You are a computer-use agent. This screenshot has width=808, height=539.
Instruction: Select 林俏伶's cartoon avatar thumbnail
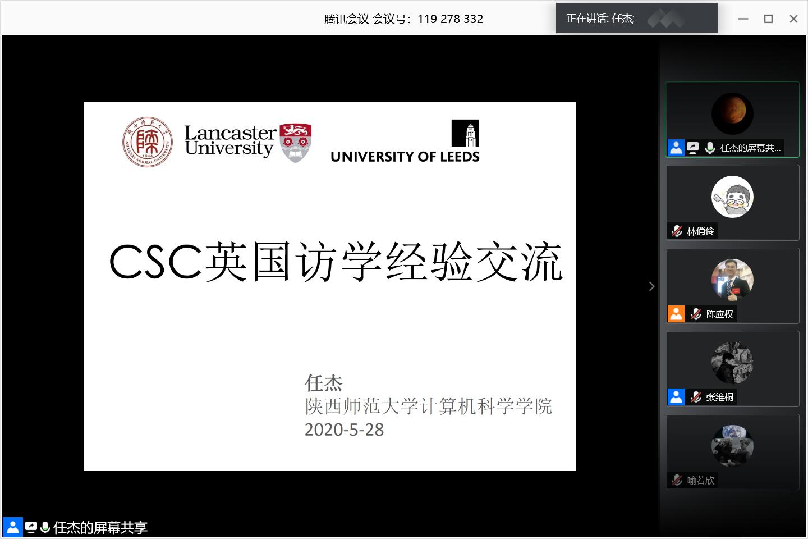(x=732, y=197)
